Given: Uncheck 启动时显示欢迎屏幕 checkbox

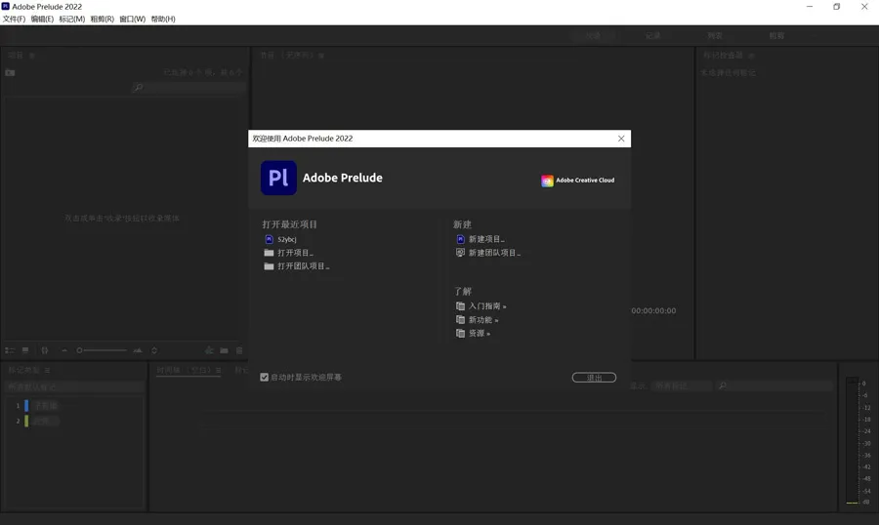Looking at the screenshot, I should click(x=265, y=378).
